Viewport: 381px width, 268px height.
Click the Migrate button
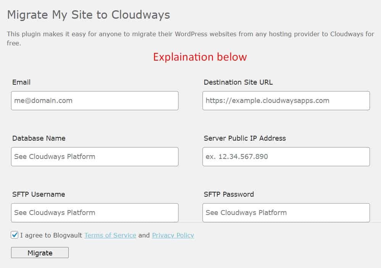40,253
